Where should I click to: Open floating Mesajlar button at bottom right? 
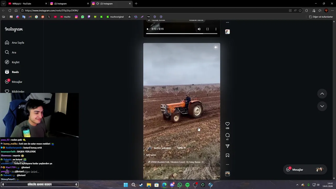(305, 170)
